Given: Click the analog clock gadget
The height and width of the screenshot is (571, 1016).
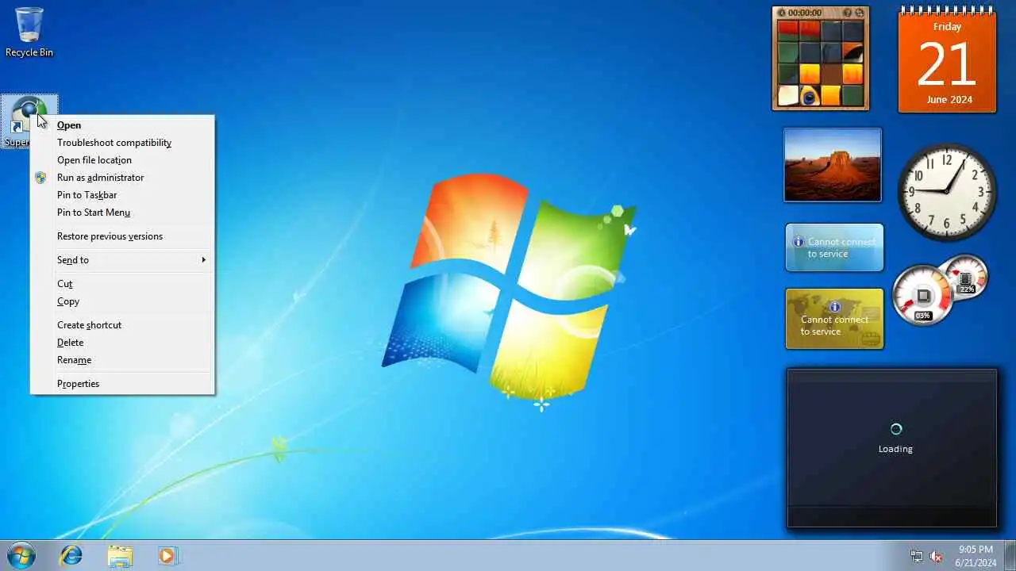Looking at the screenshot, I should [947, 192].
